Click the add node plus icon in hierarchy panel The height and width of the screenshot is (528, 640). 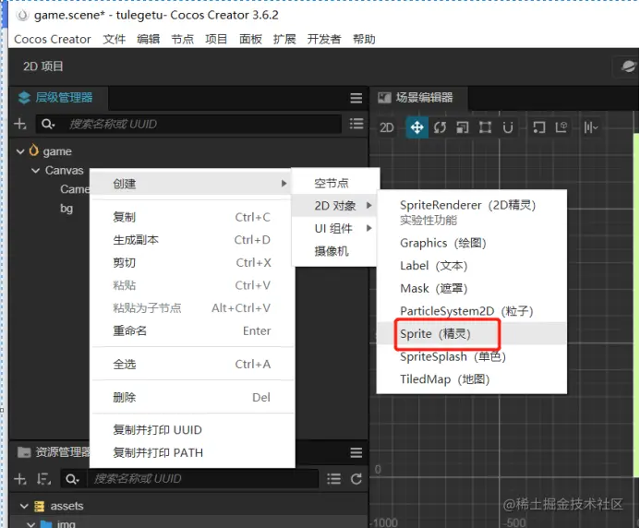tap(20, 124)
